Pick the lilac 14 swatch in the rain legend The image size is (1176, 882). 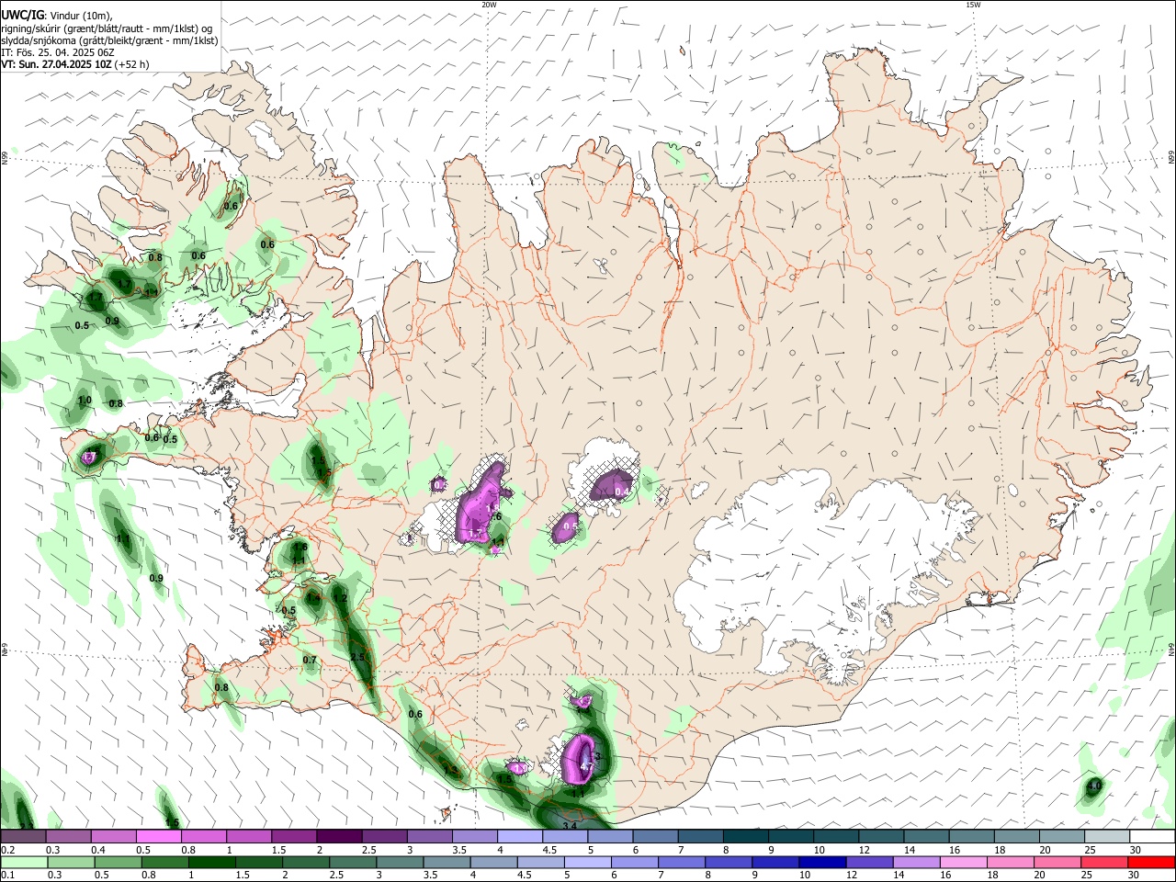[x=917, y=863]
